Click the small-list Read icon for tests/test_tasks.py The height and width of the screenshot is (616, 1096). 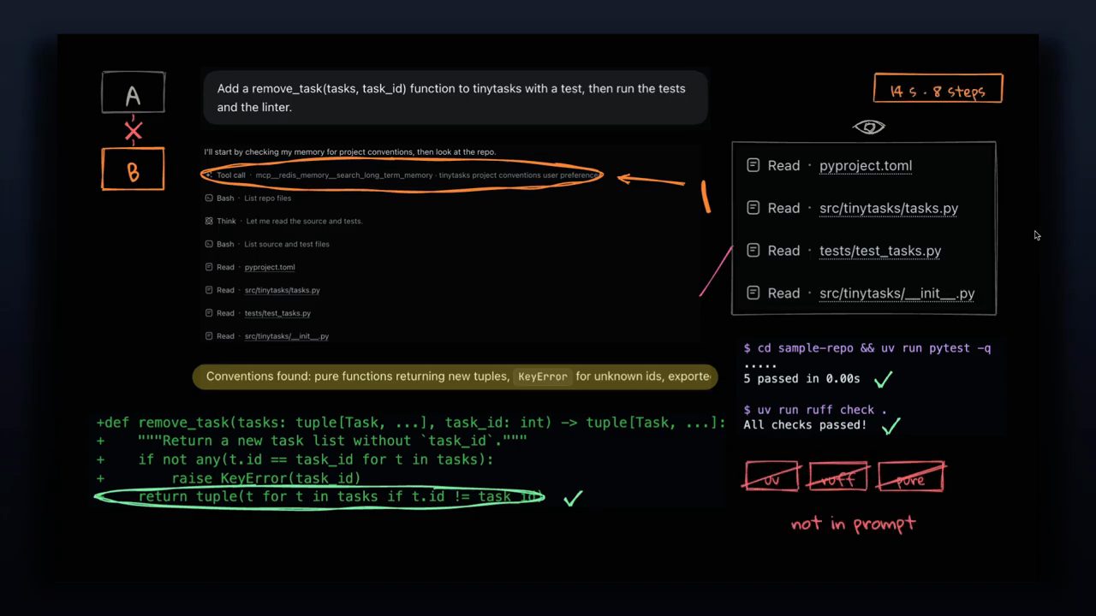[x=209, y=313]
